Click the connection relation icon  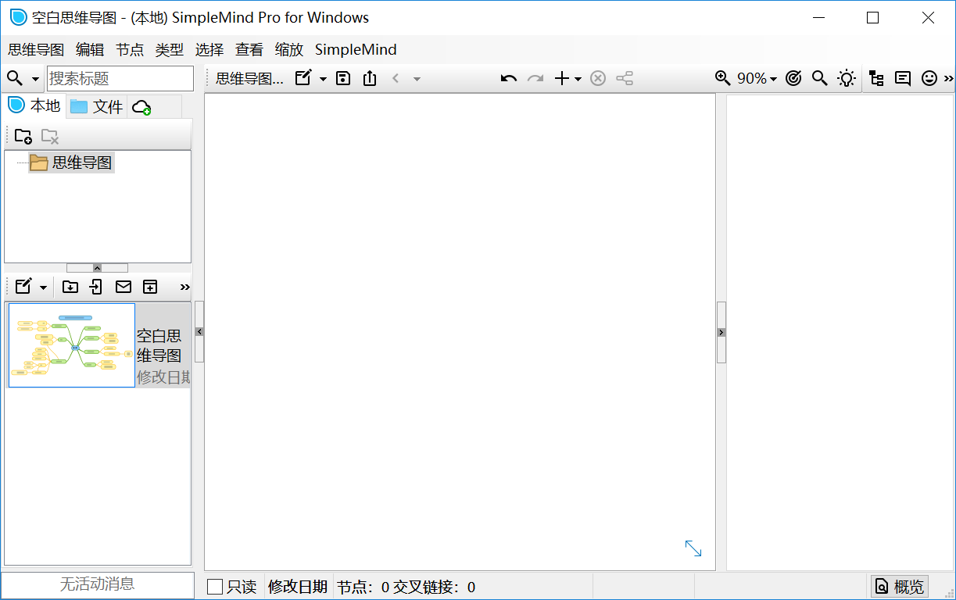[x=625, y=78]
